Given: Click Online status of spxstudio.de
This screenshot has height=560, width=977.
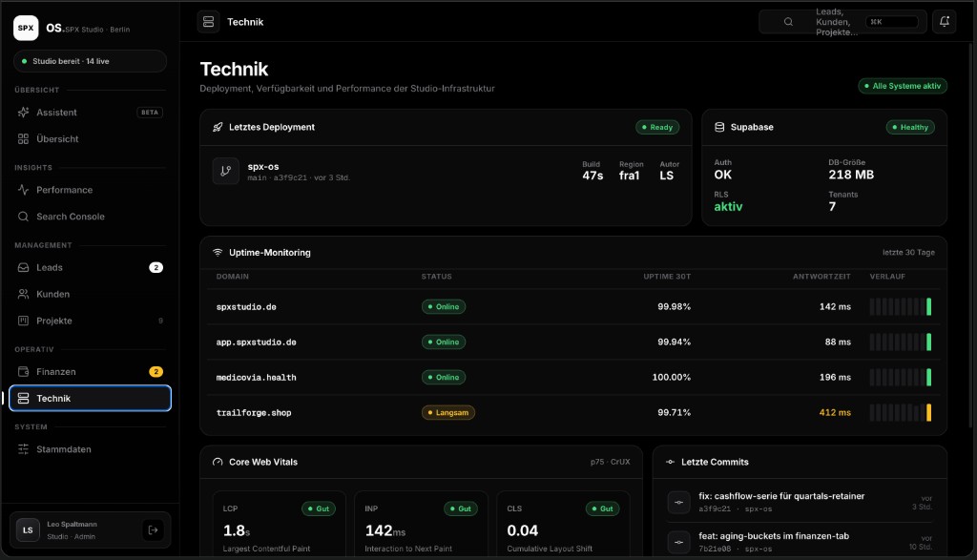Looking at the screenshot, I should (x=444, y=306).
